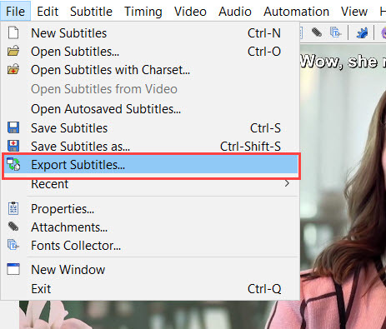Click the toolbar Fonts Collector icon
Viewport: 386px width, 329px height.
335,32
